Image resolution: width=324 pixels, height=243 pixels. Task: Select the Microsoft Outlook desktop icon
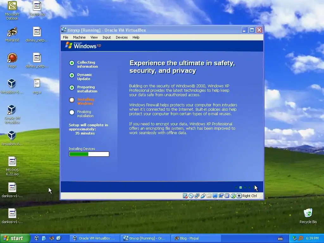[12, 11]
